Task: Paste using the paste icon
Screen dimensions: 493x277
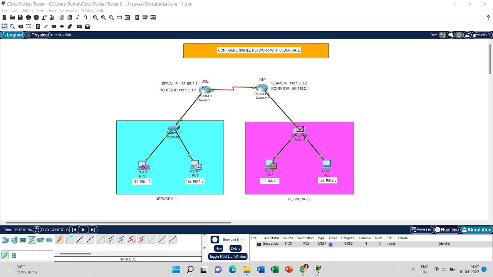Action: pos(70,17)
